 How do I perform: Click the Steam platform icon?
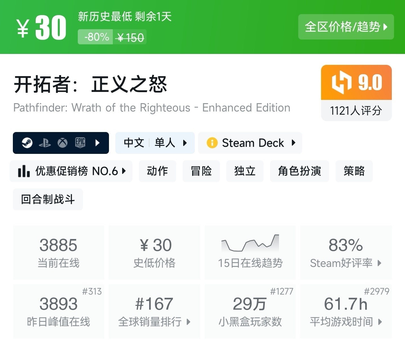(x=27, y=143)
